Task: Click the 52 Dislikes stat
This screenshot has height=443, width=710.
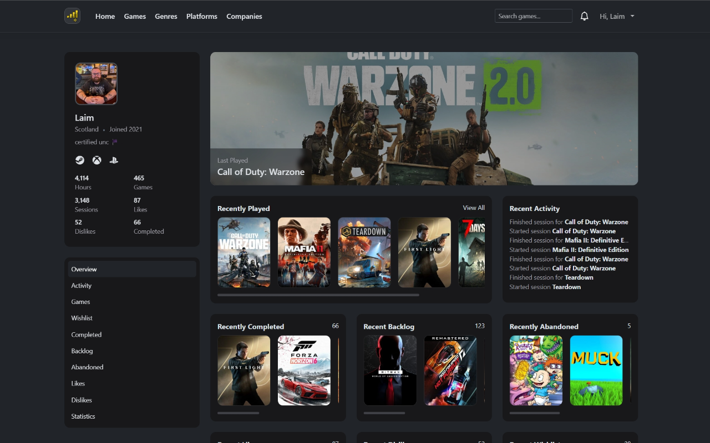Action: point(85,227)
